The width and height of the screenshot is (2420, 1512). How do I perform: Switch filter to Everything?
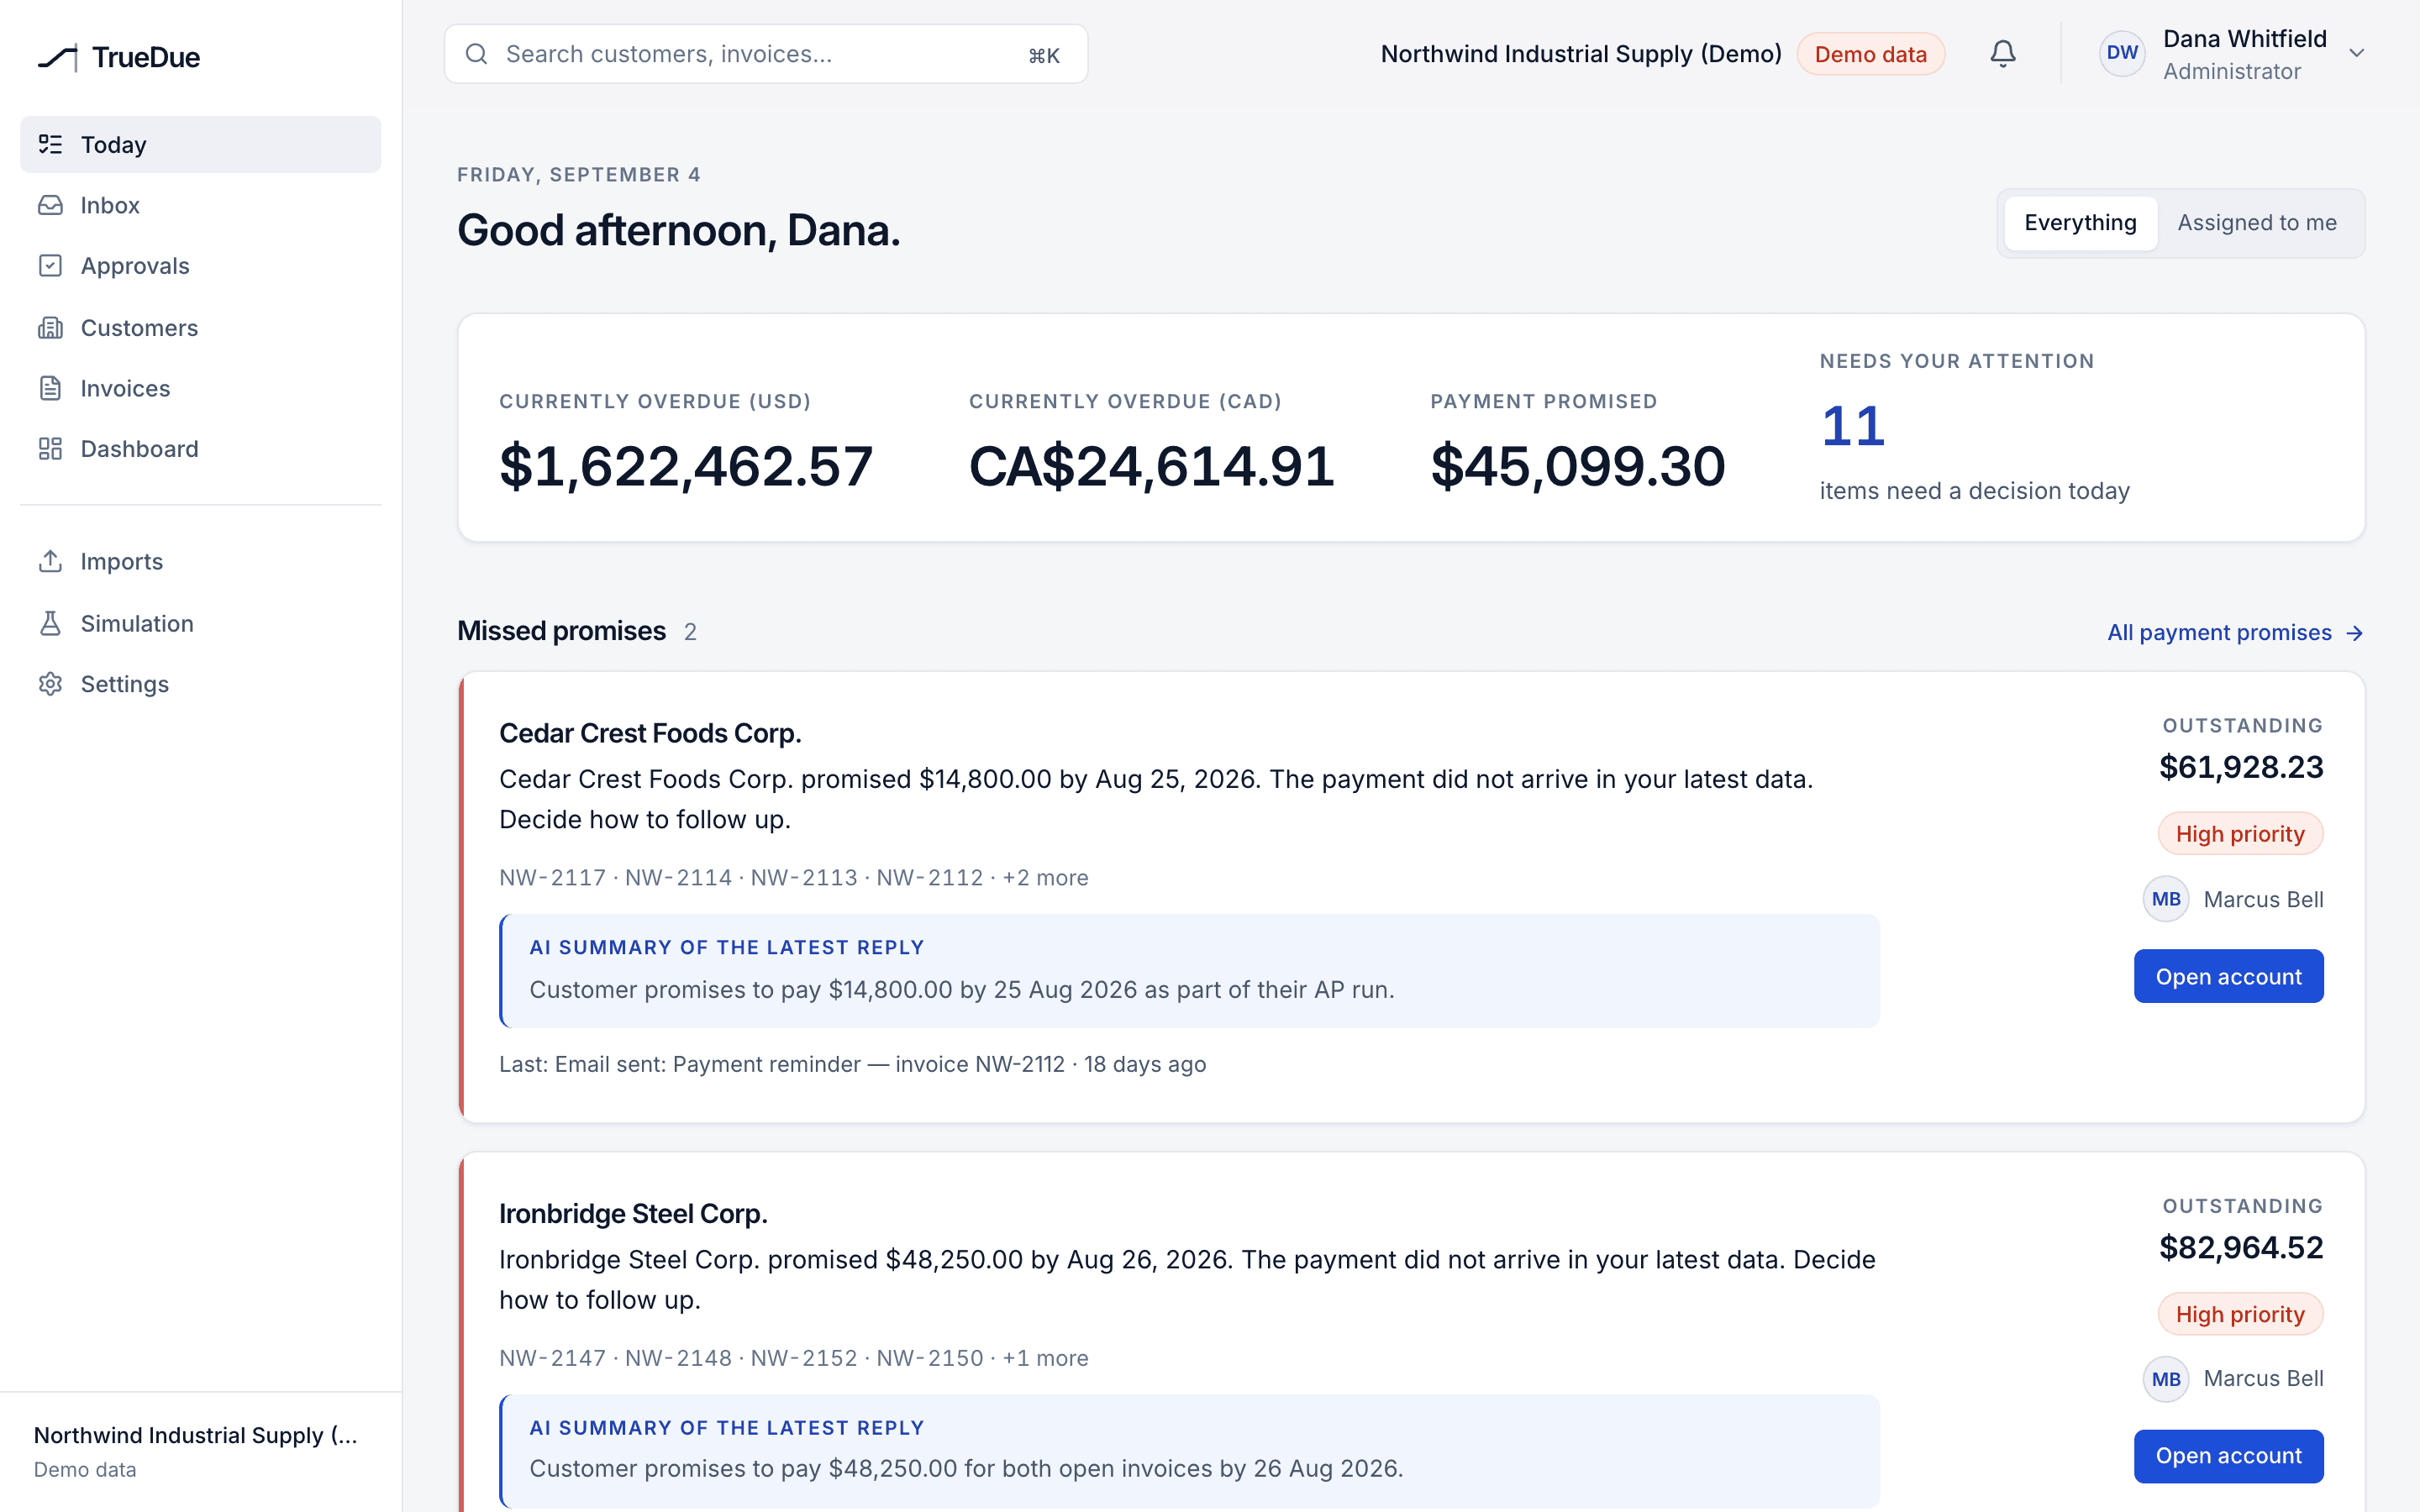click(2080, 223)
